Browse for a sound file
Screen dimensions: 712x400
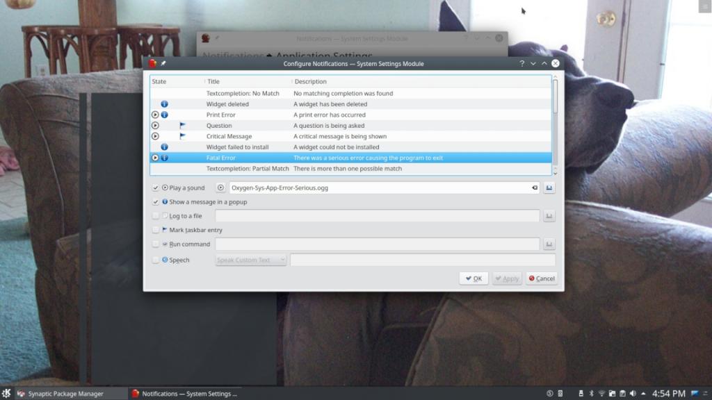pos(549,187)
